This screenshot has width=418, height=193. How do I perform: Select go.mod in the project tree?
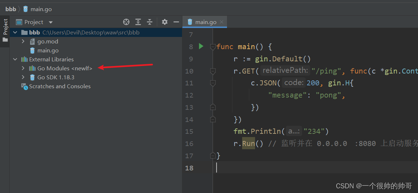pos(48,42)
